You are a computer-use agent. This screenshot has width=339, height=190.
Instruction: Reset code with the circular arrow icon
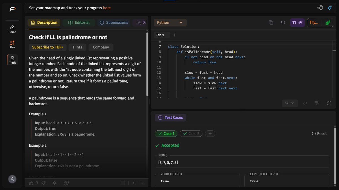tap(283, 23)
